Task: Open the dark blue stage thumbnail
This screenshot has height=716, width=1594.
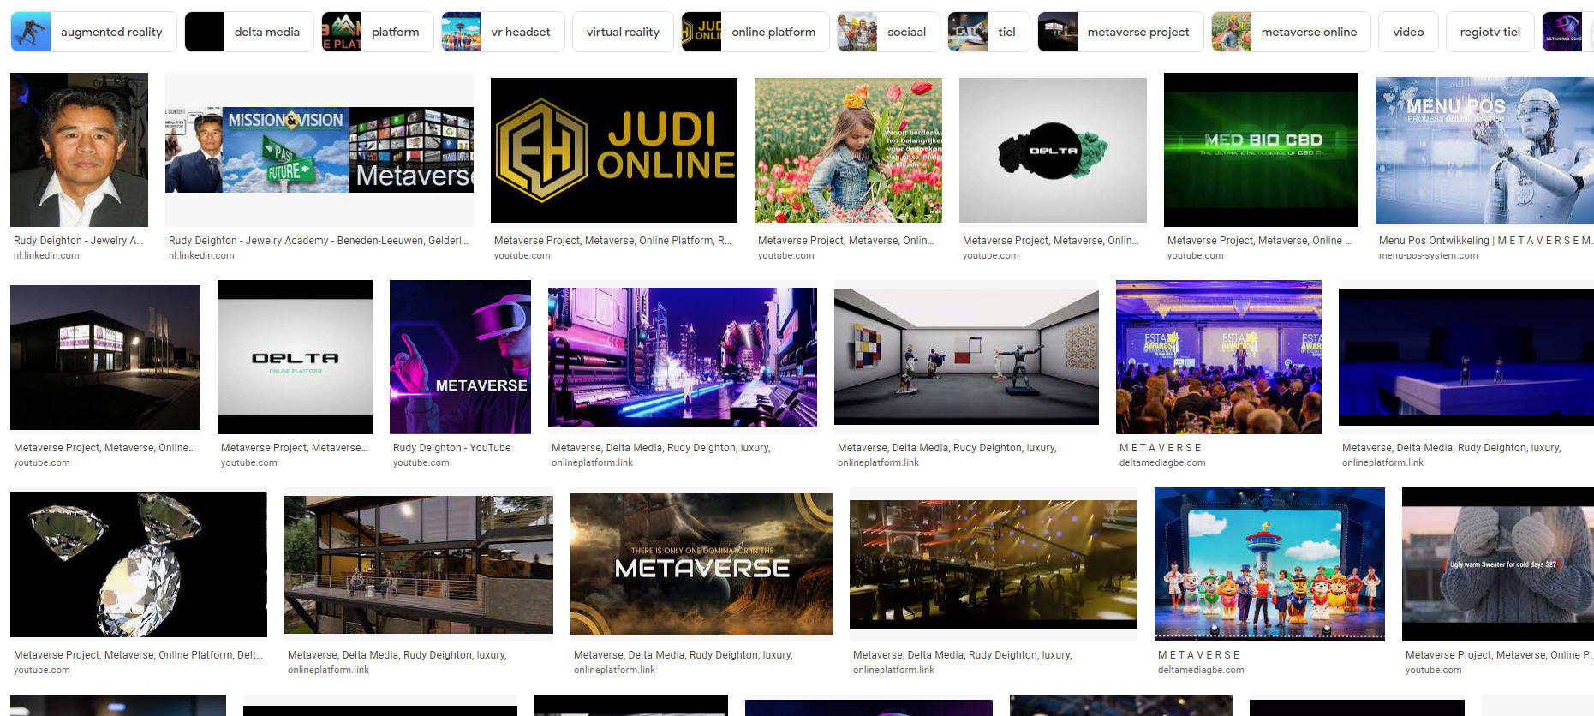Action: [x=1466, y=357]
